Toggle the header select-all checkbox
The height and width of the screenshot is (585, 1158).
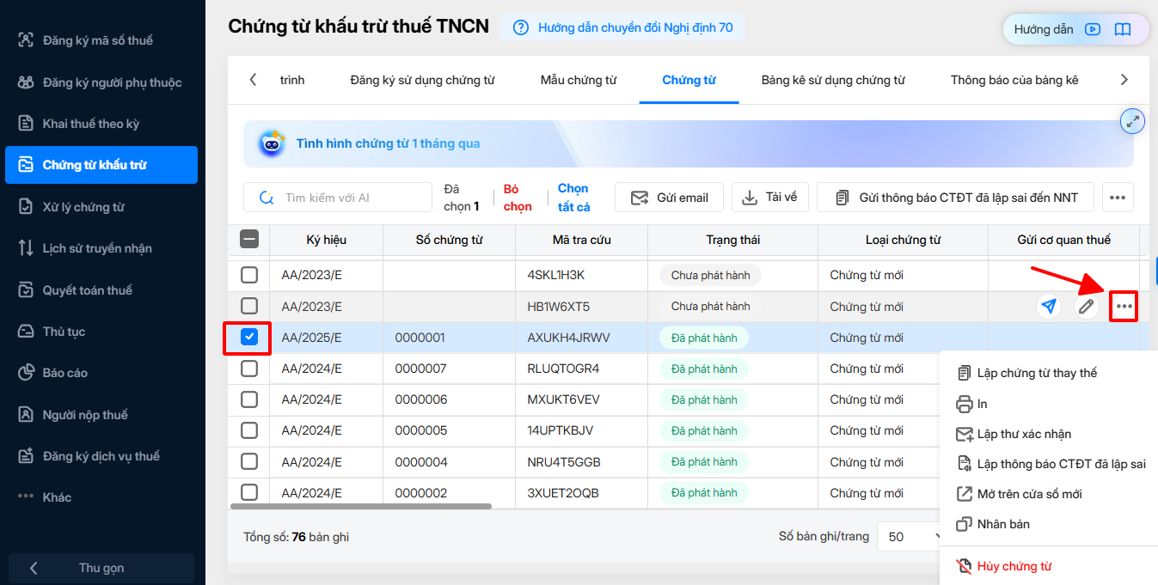point(248,240)
